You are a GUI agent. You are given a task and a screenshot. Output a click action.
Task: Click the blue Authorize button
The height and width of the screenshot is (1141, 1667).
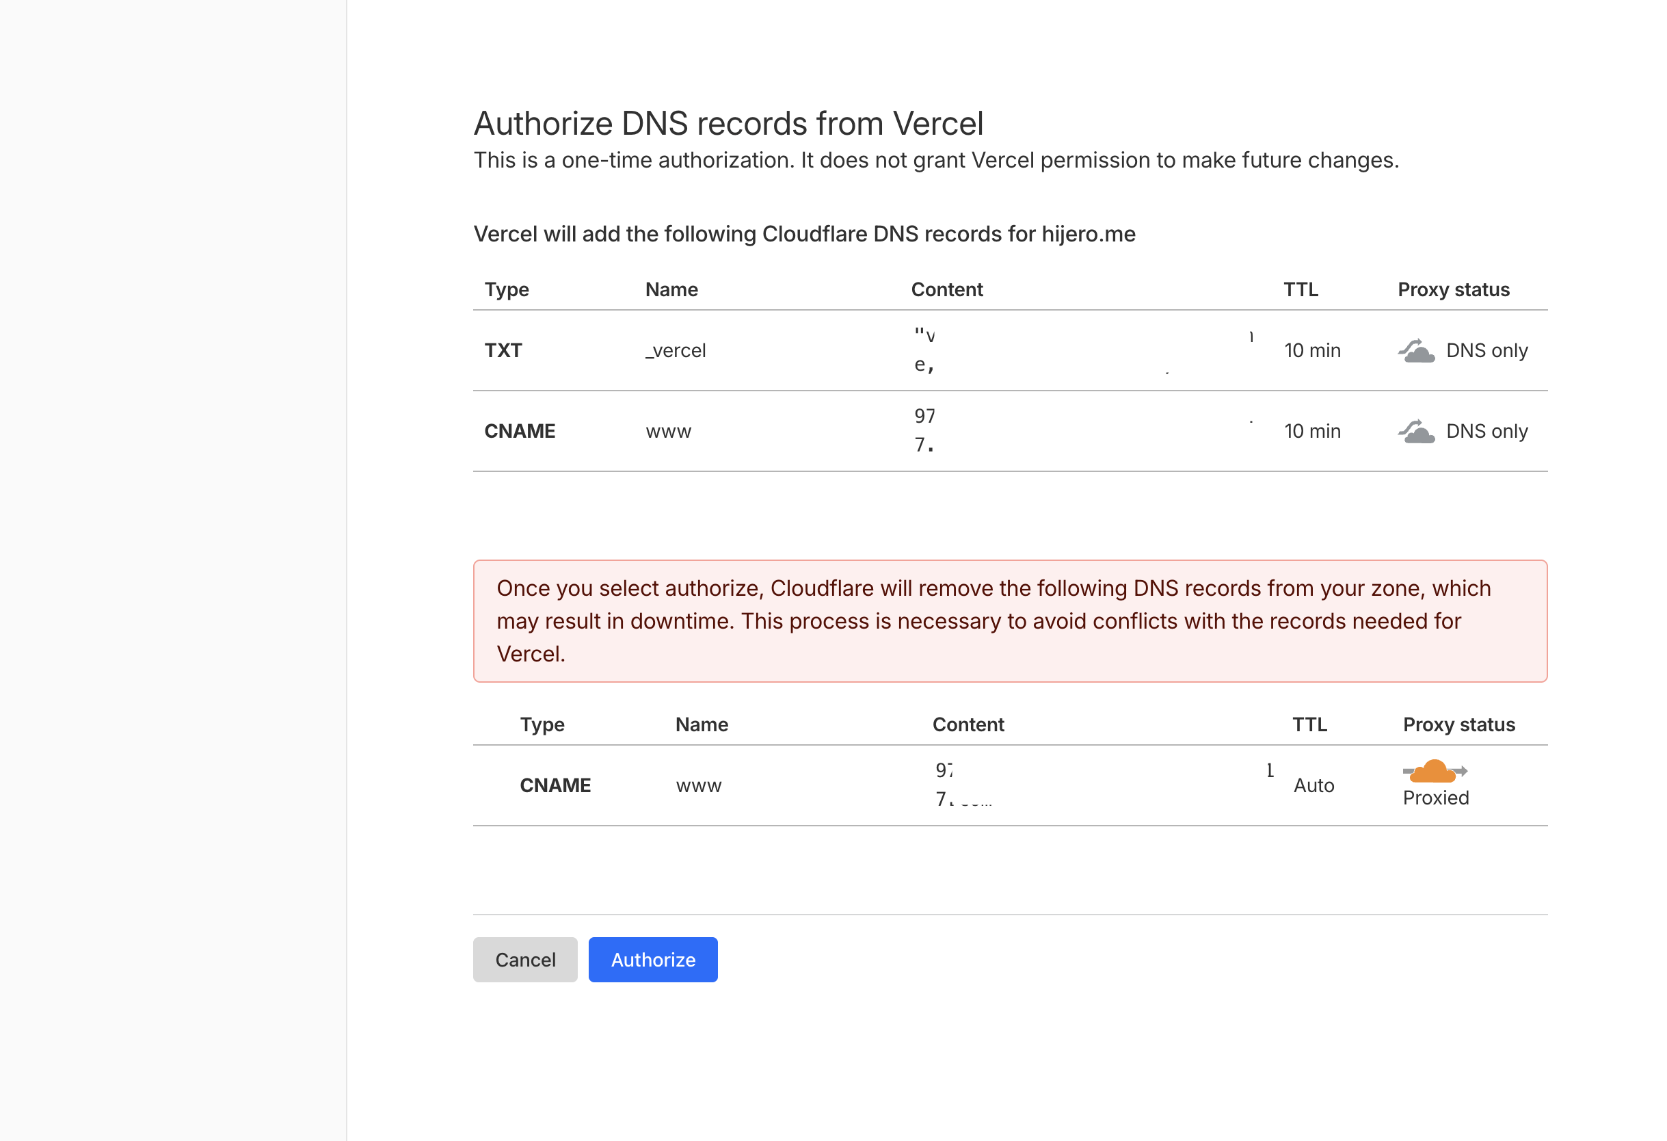pos(653,960)
